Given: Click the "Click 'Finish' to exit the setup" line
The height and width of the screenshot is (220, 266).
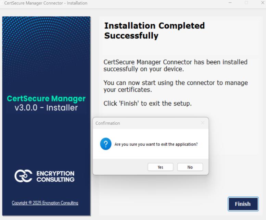Looking at the screenshot, I should point(148,103).
